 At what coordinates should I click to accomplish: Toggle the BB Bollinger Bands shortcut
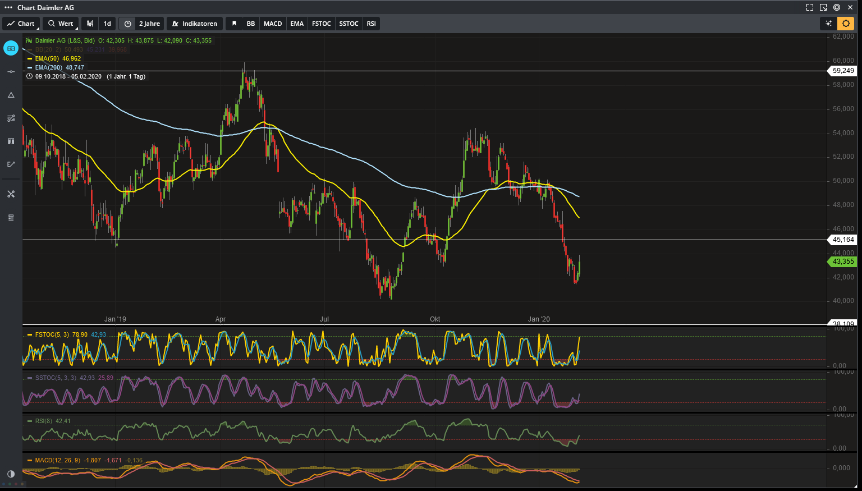tap(251, 24)
